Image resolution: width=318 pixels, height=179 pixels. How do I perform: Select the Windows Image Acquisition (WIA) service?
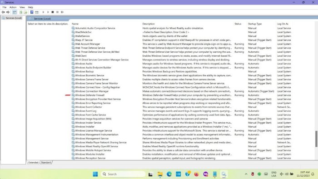93,119
